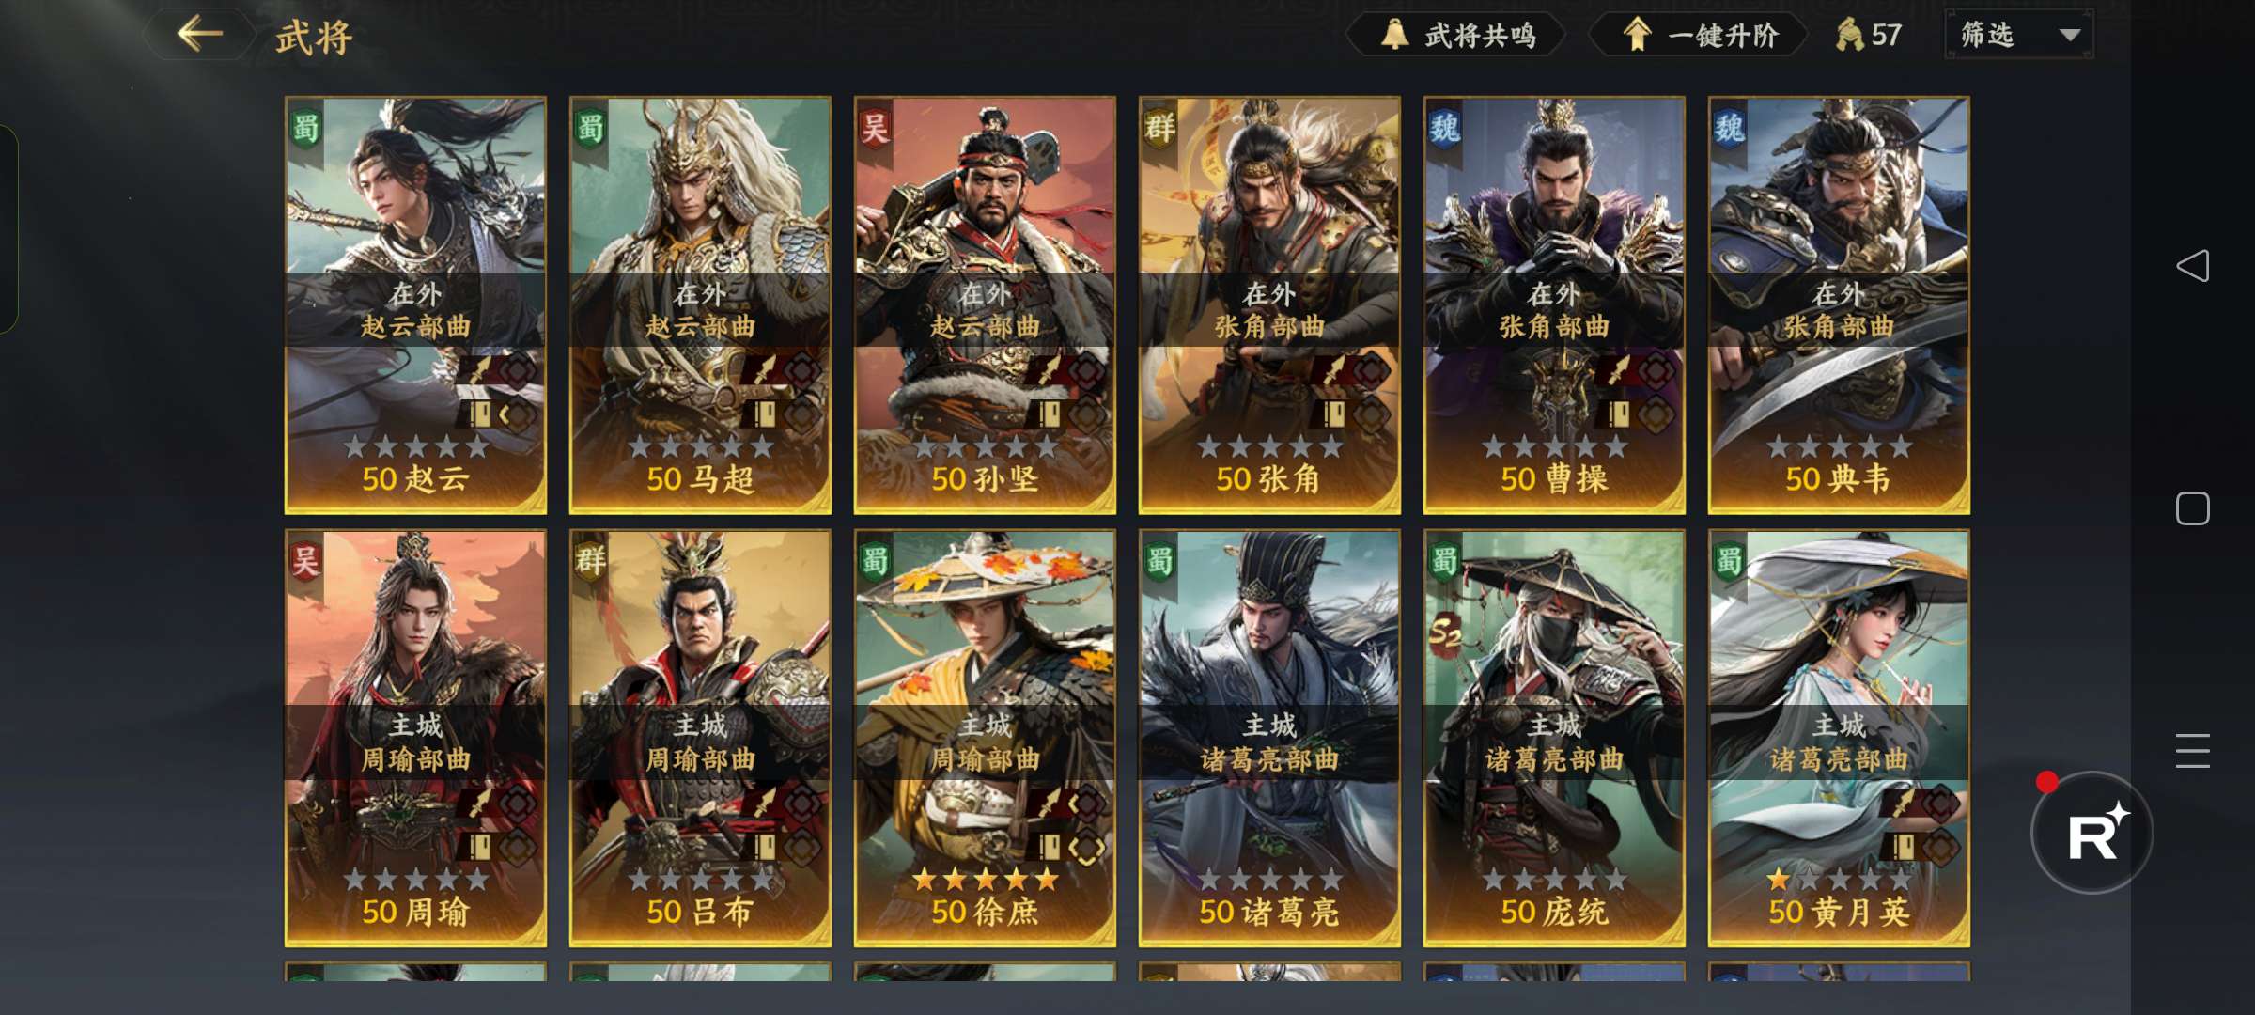The width and height of the screenshot is (2255, 1015).
Task: Open the 孙坚 general card
Action: (x=985, y=305)
